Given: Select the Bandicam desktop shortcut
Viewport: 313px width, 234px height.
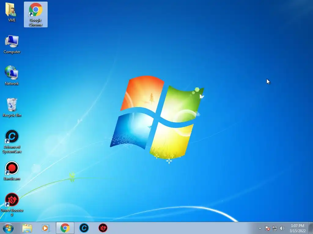Looking at the screenshot, I should pos(12,171).
